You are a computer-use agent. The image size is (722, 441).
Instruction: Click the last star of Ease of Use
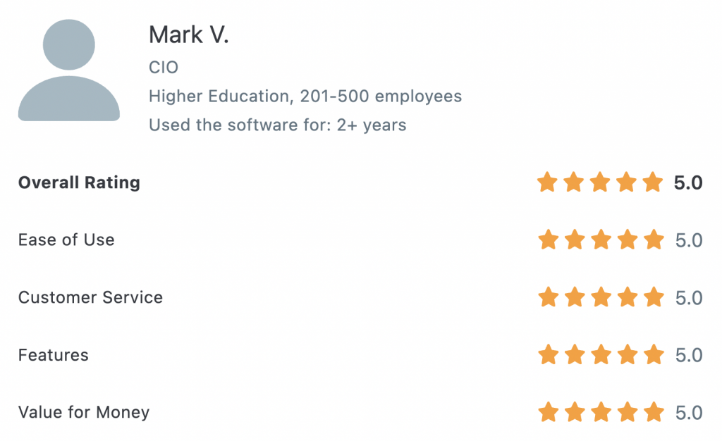click(654, 240)
